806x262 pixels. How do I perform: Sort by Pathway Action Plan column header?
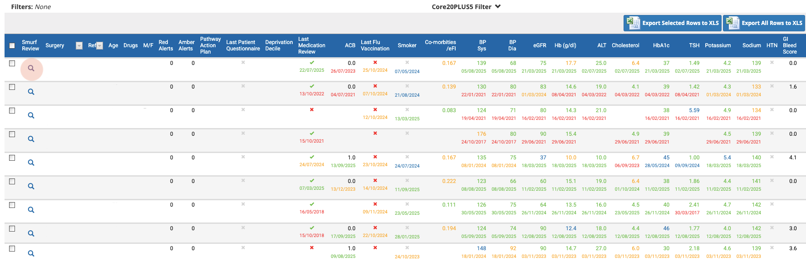click(x=211, y=45)
